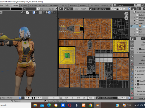Open the Texture properties tab (checker)
This screenshot has height=108, width=145.
point(132,98)
